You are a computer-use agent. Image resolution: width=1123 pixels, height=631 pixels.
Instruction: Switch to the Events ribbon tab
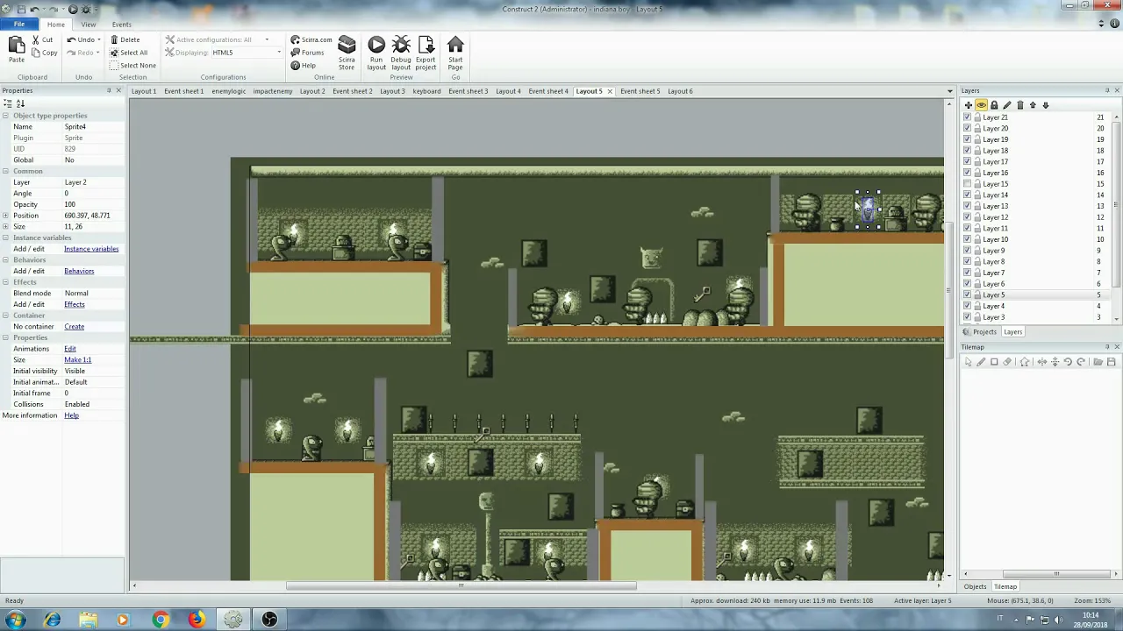[x=122, y=25]
